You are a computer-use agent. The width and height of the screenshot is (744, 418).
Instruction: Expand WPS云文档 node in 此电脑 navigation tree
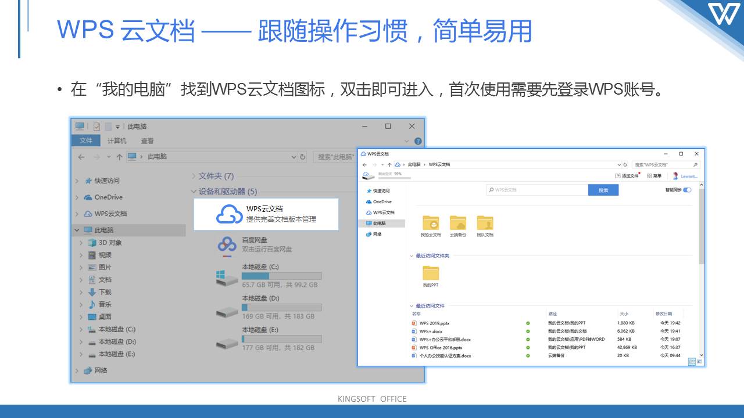pyautogui.click(x=77, y=214)
